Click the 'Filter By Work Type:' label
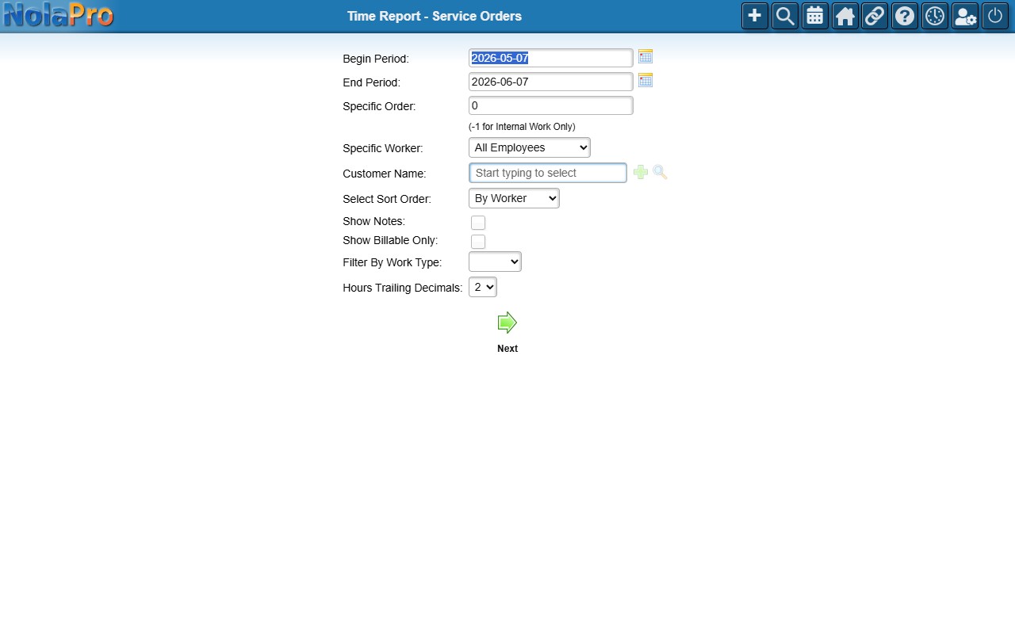1015x634 pixels. click(393, 262)
